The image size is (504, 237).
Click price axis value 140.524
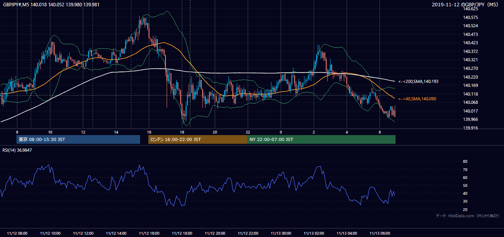tap(470, 26)
